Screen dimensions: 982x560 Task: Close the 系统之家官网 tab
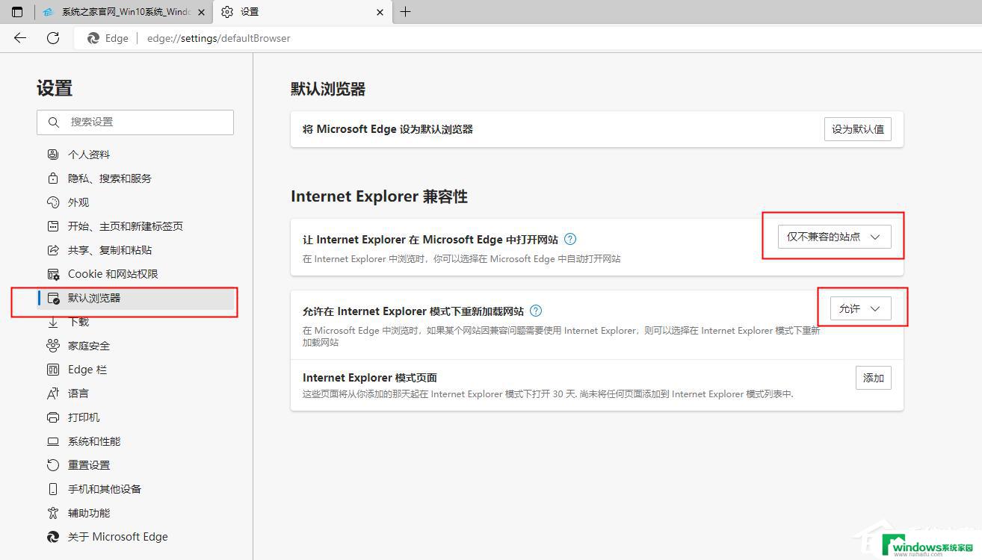click(201, 12)
